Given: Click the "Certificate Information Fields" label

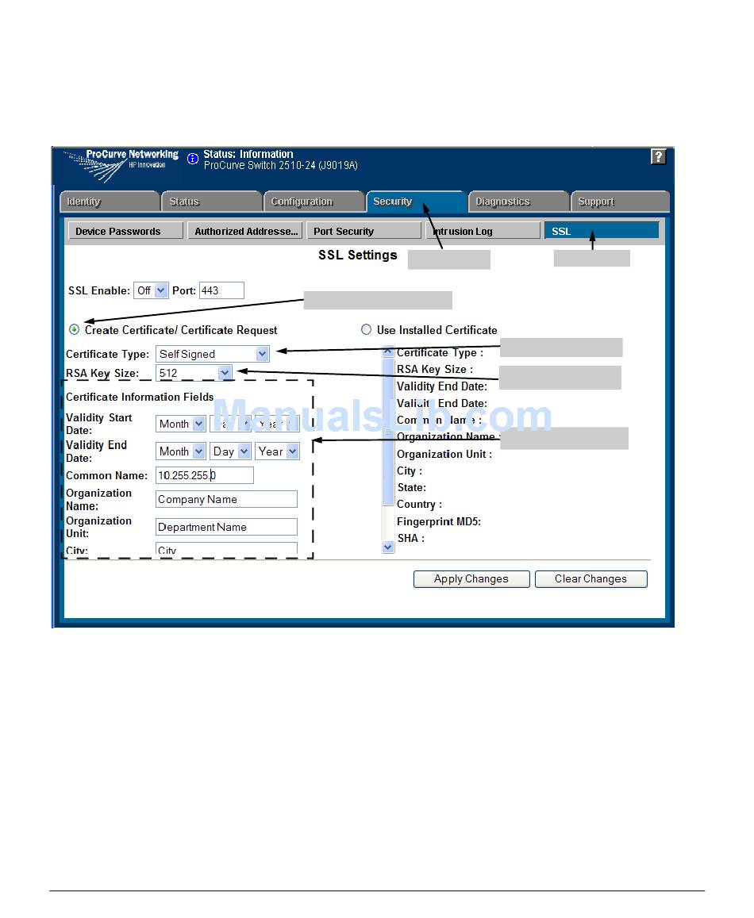Looking at the screenshot, I should tap(140, 397).
